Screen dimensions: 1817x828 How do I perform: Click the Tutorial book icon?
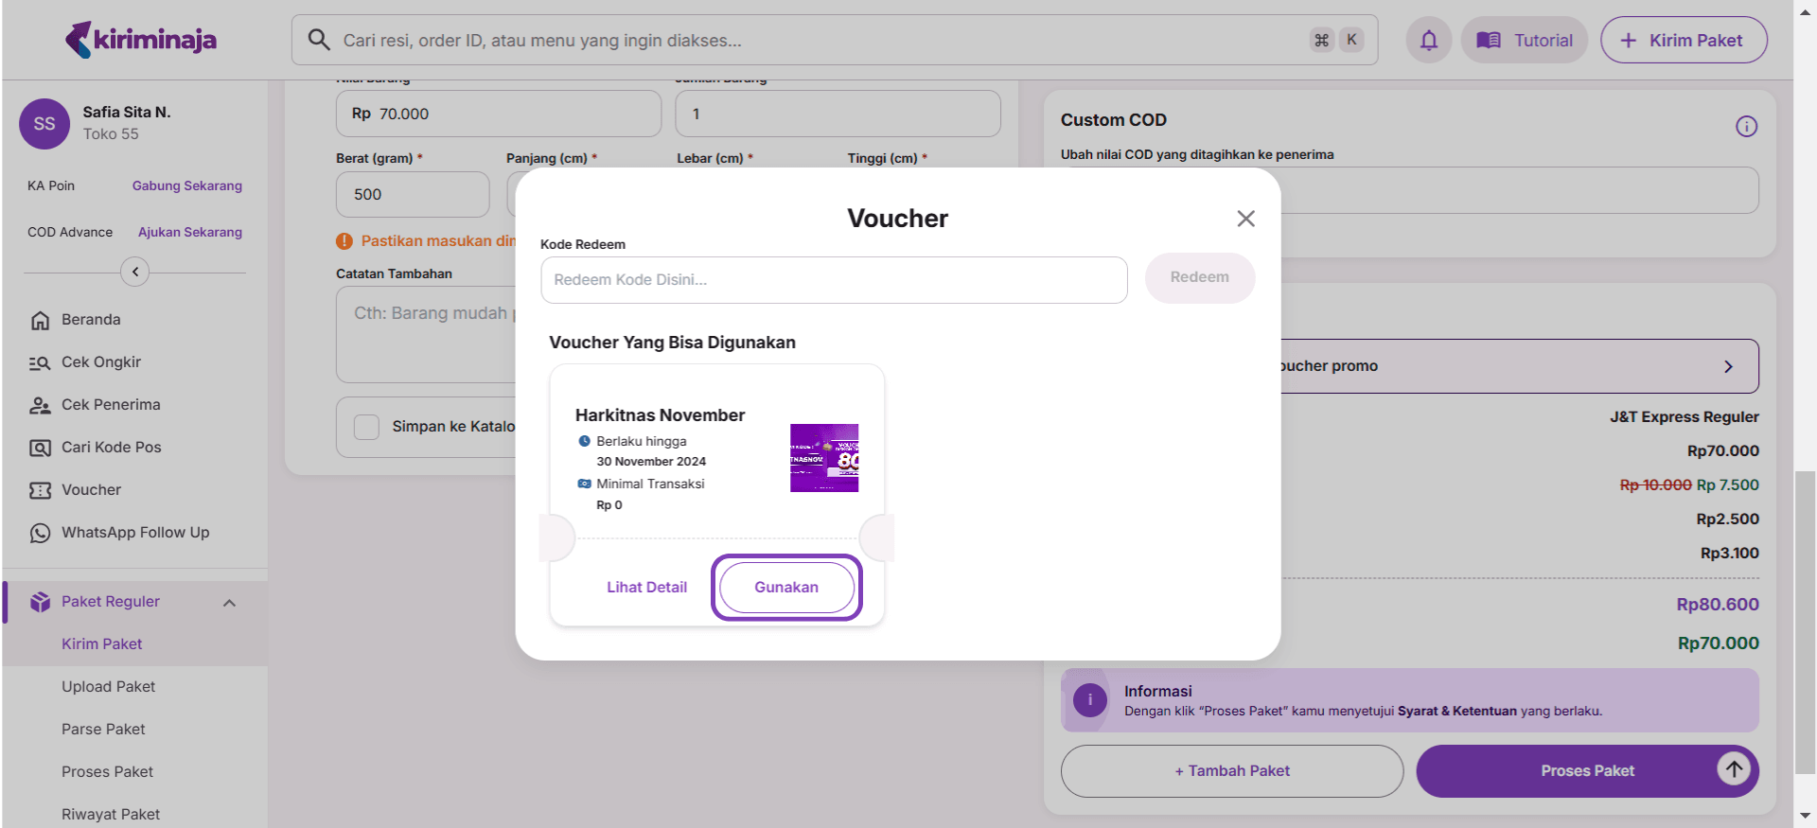click(1489, 40)
